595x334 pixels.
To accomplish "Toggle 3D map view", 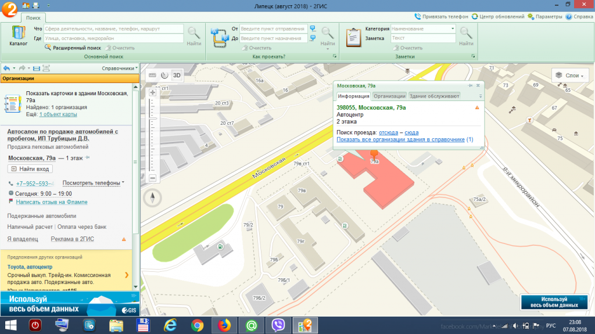I will pos(177,75).
